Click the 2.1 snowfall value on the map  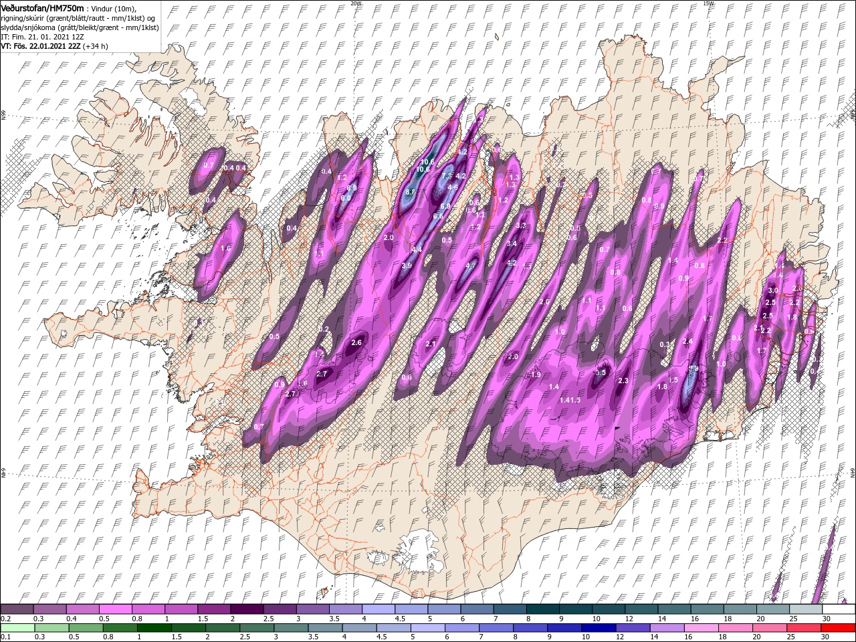tap(431, 344)
